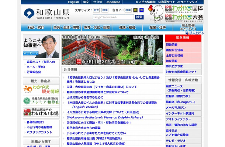Select blue 青 color scheme
225x147 pixels.
coord(142,10)
